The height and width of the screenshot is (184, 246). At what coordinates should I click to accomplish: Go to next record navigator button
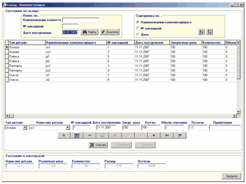(x=154, y=135)
